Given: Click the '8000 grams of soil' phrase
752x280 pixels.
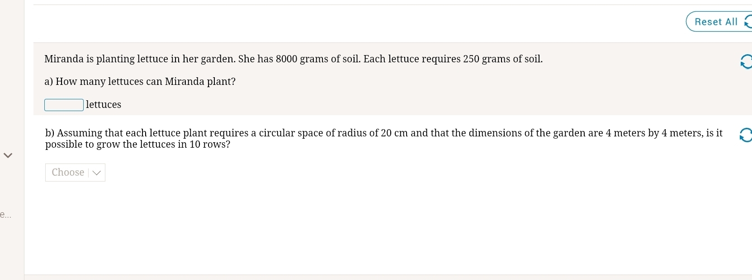Looking at the screenshot, I should tap(317, 59).
